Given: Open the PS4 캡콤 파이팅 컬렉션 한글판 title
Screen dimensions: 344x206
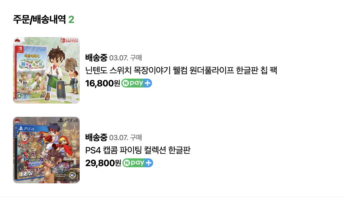Looking at the screenshot, I should (138, 150).
